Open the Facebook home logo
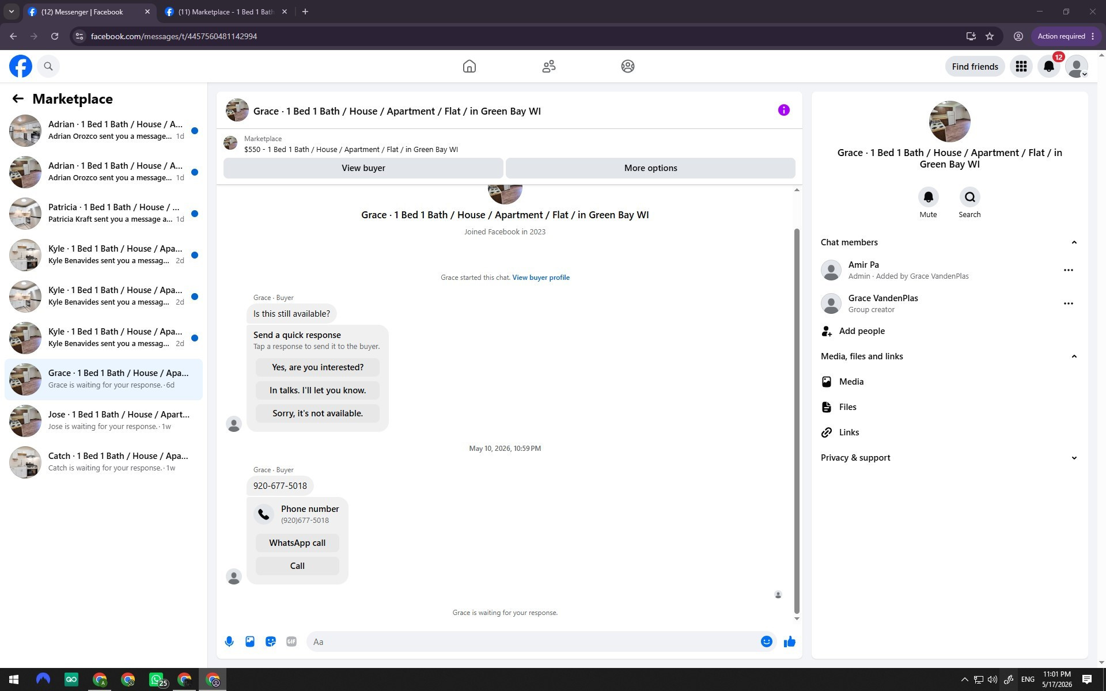This screenshot has width=1106, height=691. pyautogui.click(x=21, y=66)
